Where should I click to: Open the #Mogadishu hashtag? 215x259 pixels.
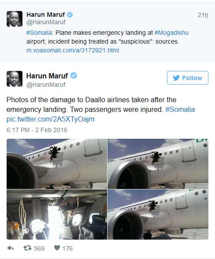(x=171, y=33)
